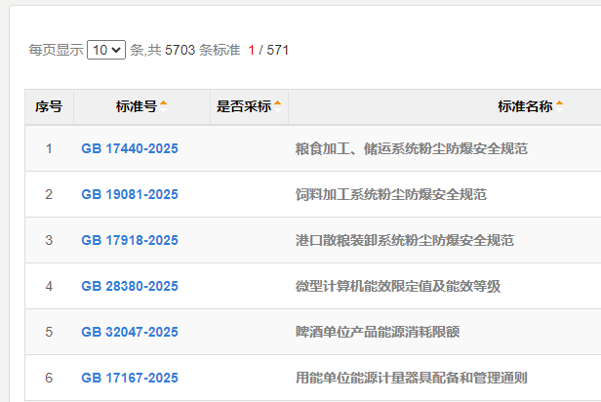
Task: Click title 港口散粮装卸系统粉尘防爆安全规范
Action: [404, 240]
